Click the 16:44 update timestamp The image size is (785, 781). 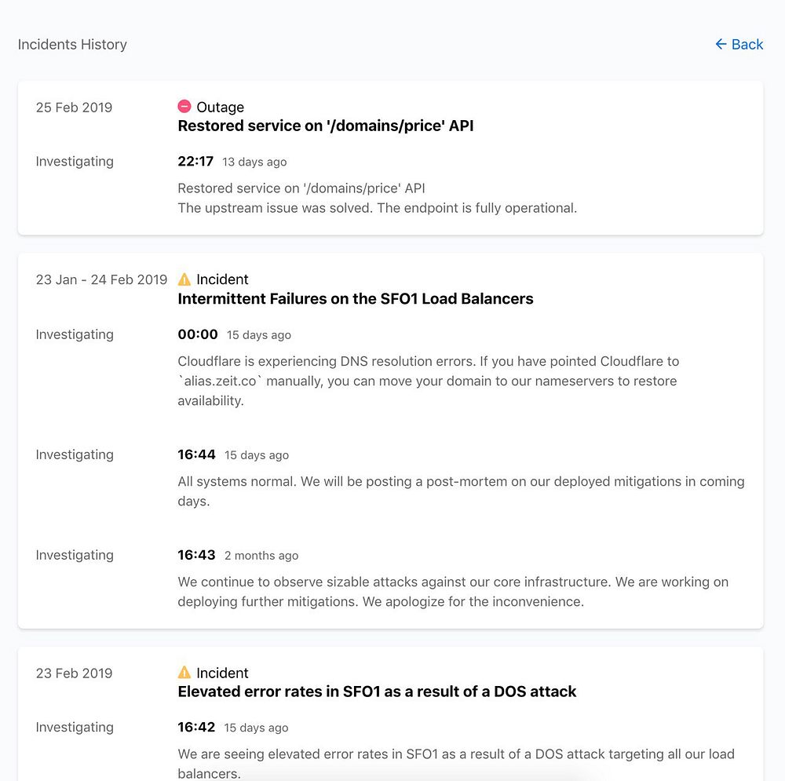coord(196,454)
